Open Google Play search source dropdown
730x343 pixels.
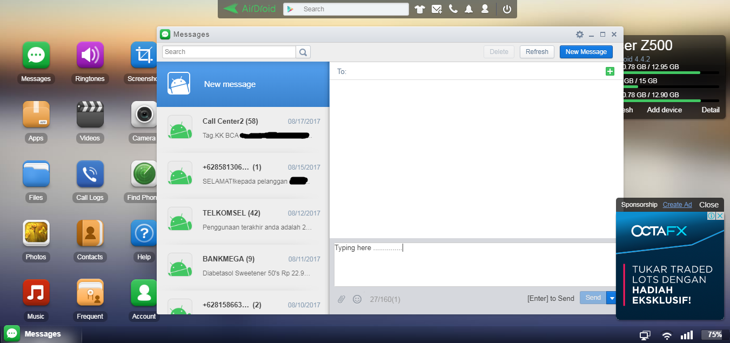(291, 9)
